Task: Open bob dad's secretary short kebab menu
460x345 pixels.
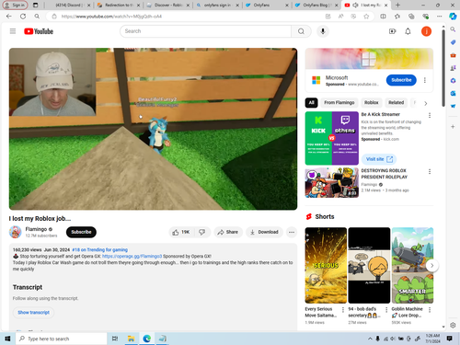Action: 386,310
